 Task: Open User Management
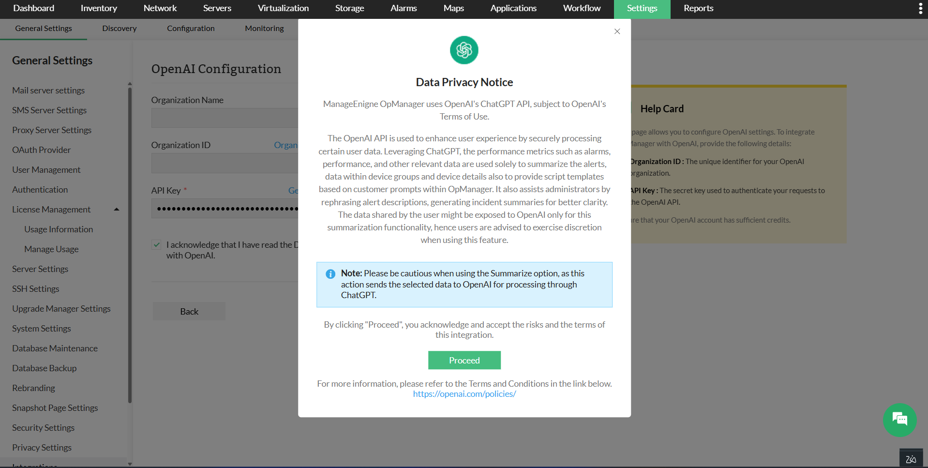[46, 170]
